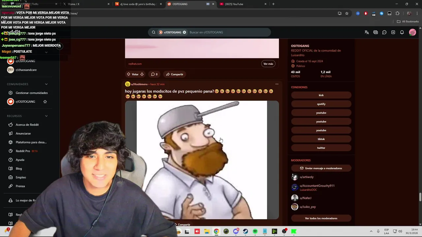Open Steam from the taskbar
The height and width of the screenshot is (237, 422).
(246, 231)
